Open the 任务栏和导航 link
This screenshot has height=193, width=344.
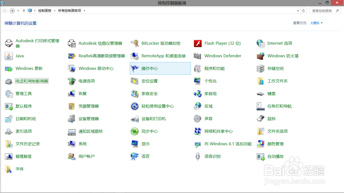click(x=279, y=106)
